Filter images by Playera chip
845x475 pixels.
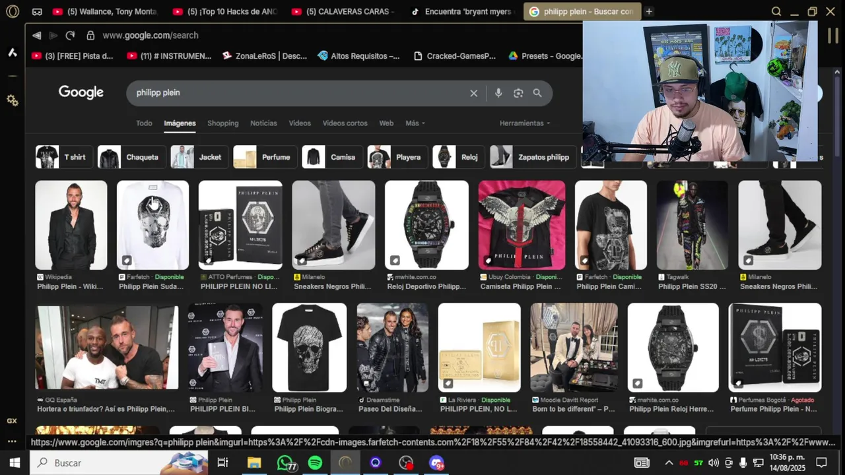[397, 157]
